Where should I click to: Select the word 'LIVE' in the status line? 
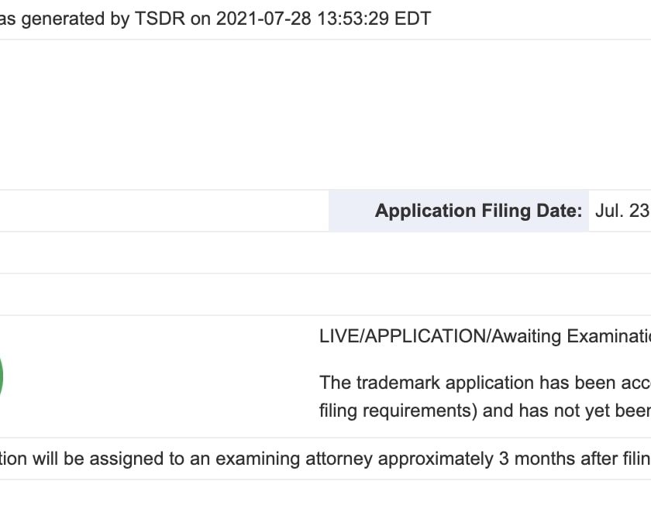[x=339, y=336]
